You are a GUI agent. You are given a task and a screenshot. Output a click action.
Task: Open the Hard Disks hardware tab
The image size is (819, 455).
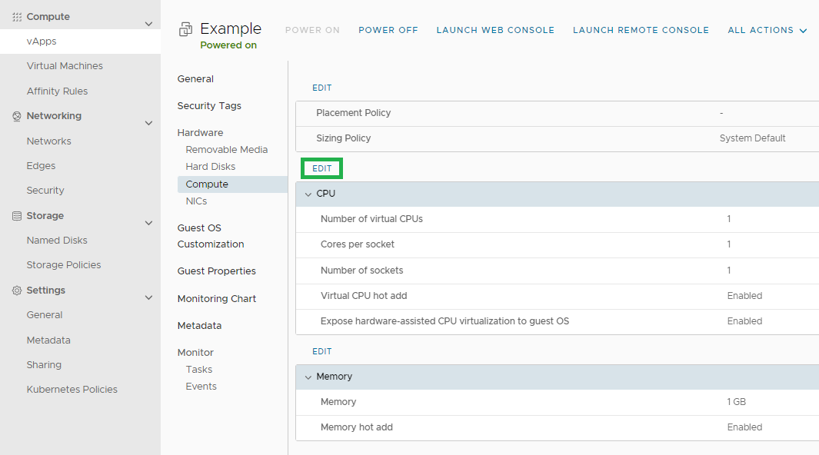point(211,167)
